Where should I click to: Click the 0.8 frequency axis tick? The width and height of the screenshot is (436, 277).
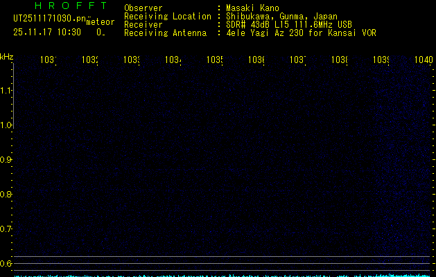click(x=6, y=194)
